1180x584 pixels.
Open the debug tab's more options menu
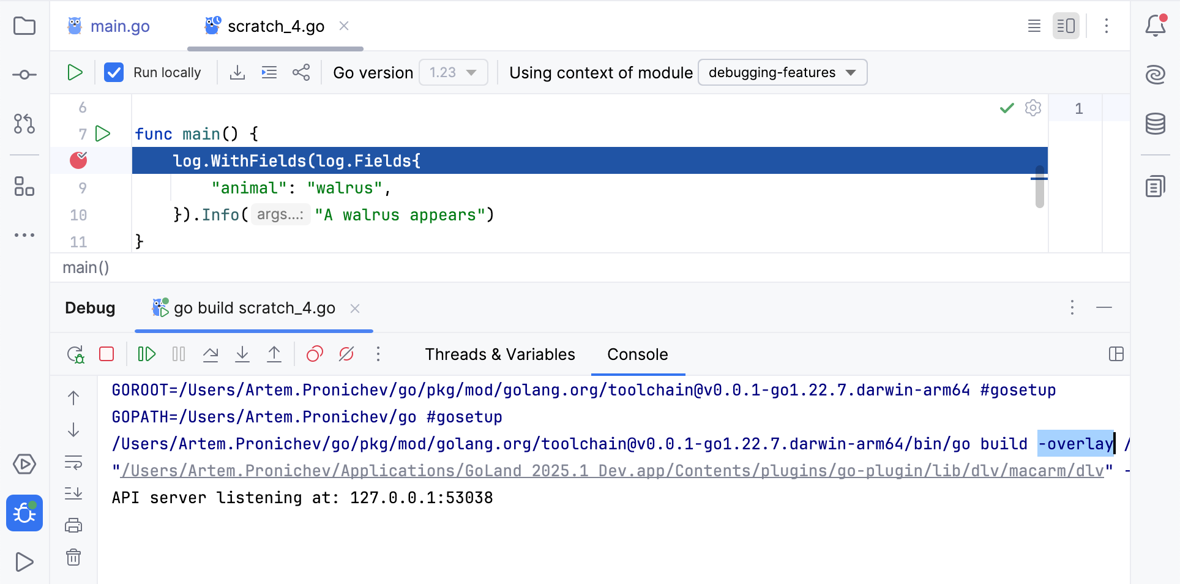pos(1072,308)
